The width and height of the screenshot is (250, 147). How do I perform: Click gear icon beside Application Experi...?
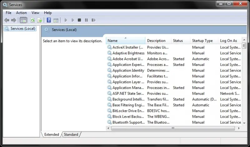[x=109, y=65]
